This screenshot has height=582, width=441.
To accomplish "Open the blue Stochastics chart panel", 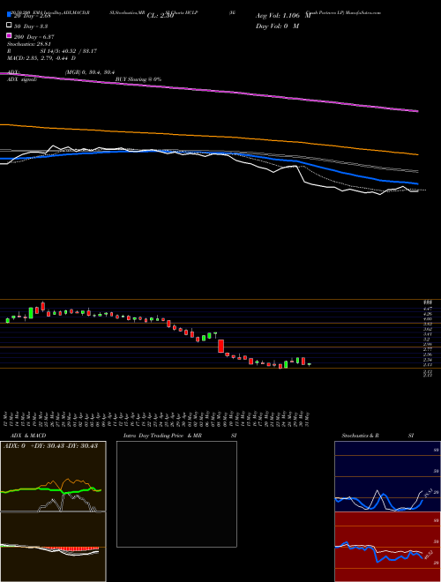I will click(x=387, y=476).
